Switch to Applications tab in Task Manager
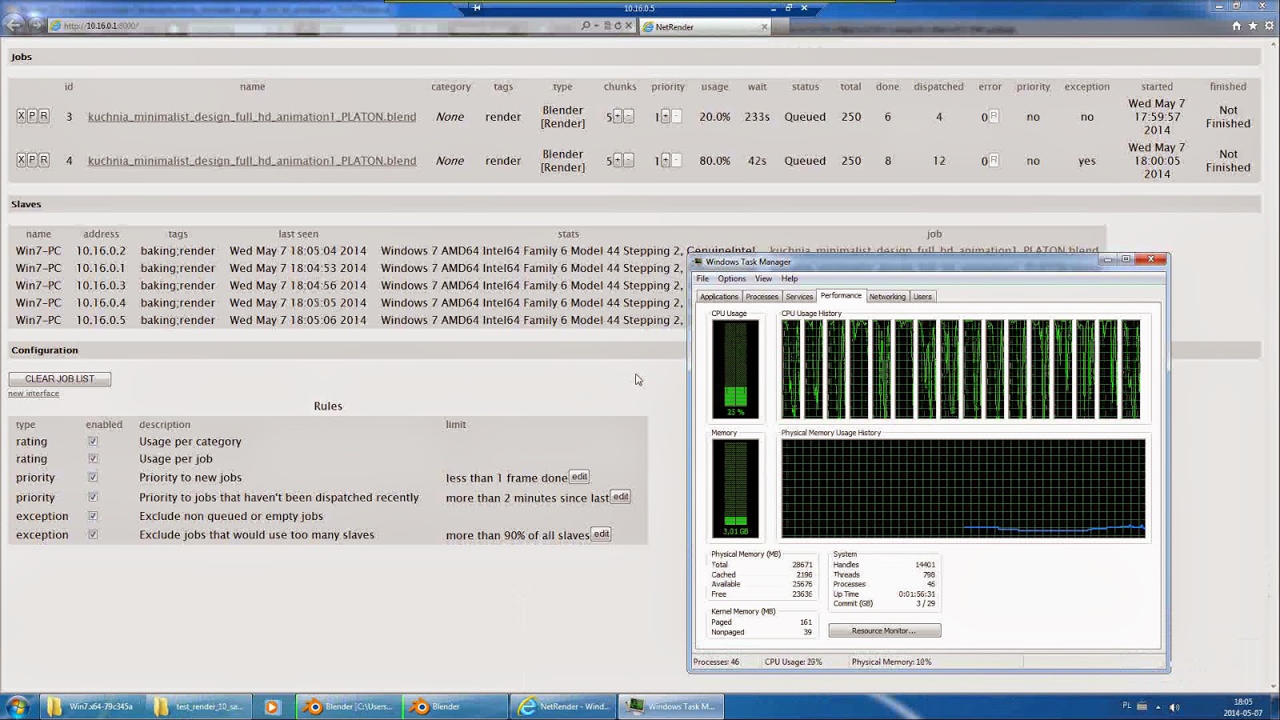Viewport: 1280px width, 720px height. (x=719, y=297)
